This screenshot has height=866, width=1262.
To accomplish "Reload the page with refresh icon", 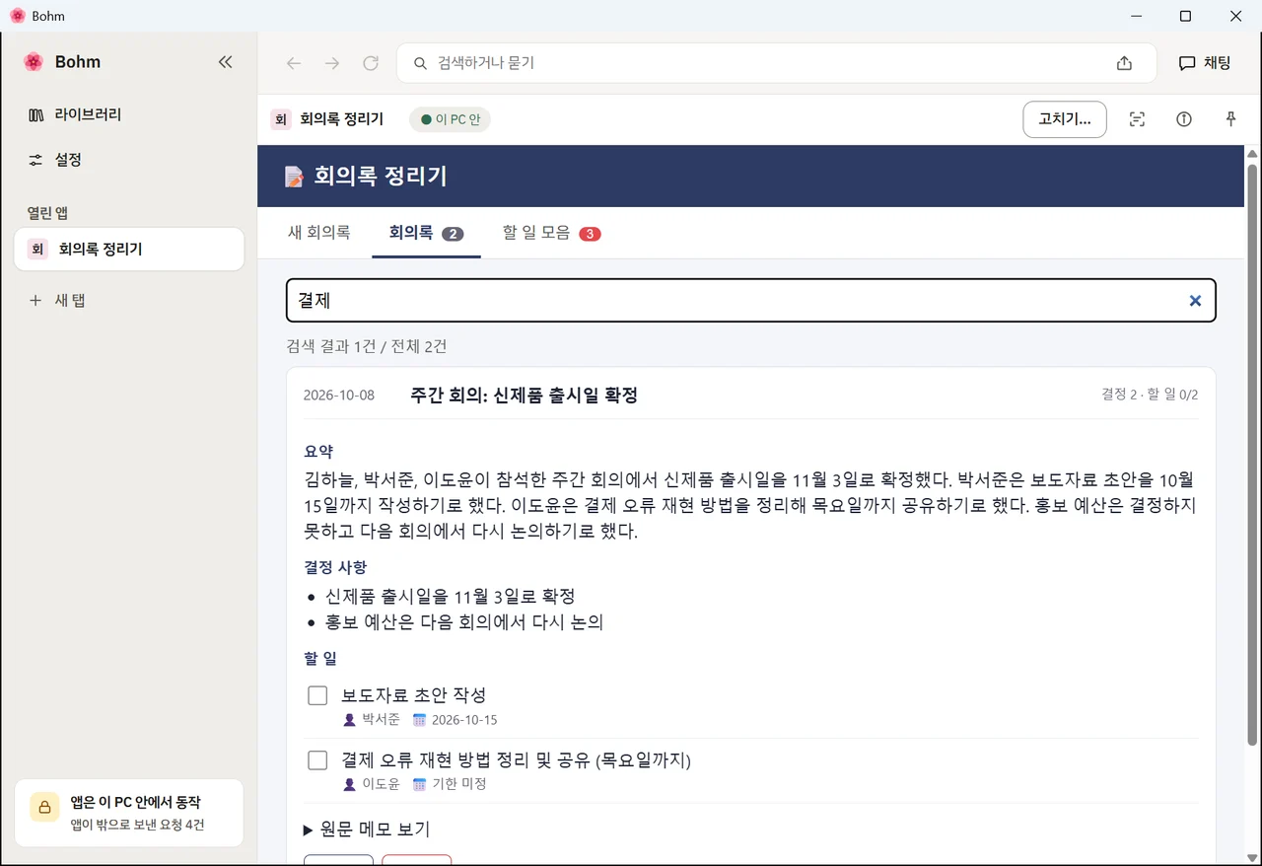I will (x=371, y=63).
